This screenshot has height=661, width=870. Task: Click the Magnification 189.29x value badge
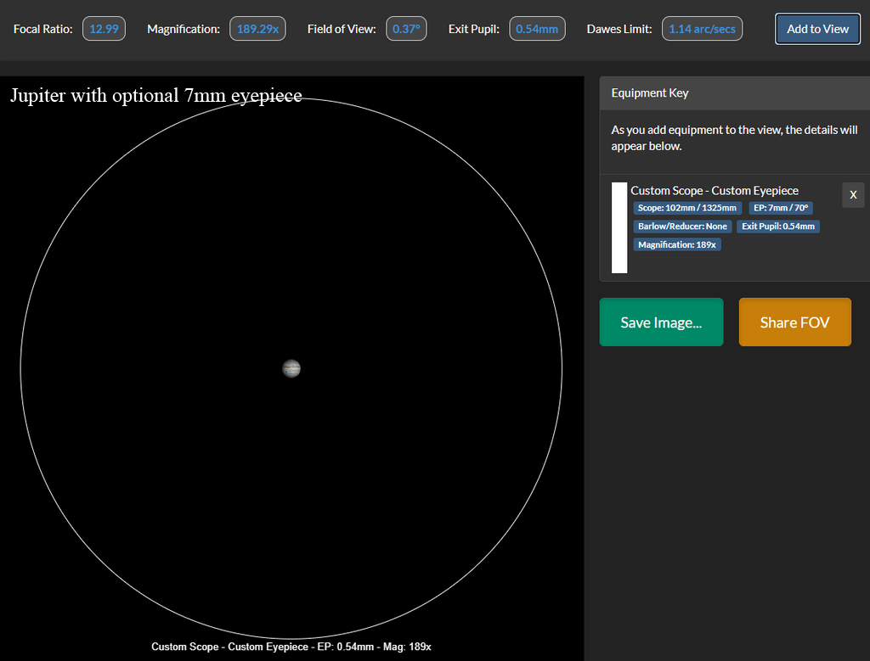(257, 29)
